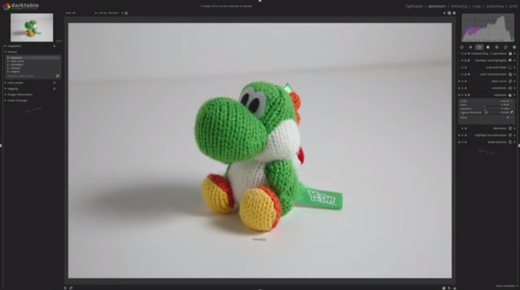
Task: Open preferences gear icon in top bar
Action: click(x=454, y=13)
